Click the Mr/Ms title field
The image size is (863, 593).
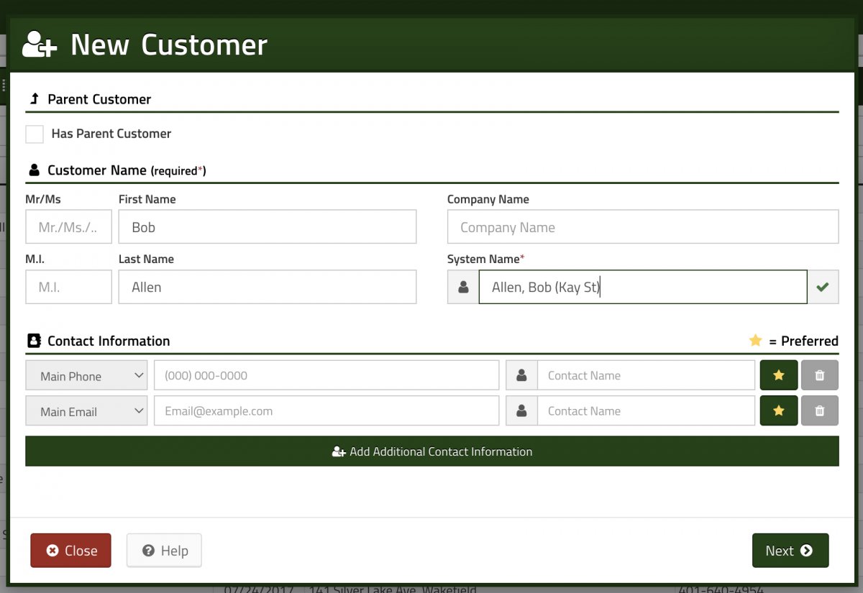68,227
